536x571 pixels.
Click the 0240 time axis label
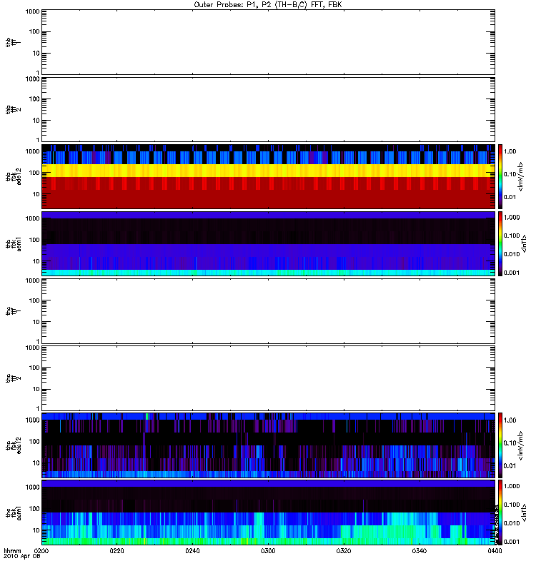[192, 550]
